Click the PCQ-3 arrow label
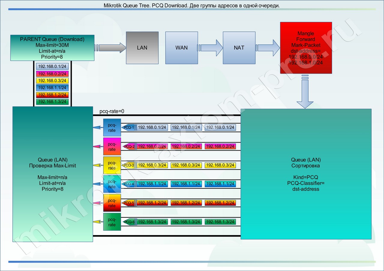The image size is (384, 271). click(129, 165)
